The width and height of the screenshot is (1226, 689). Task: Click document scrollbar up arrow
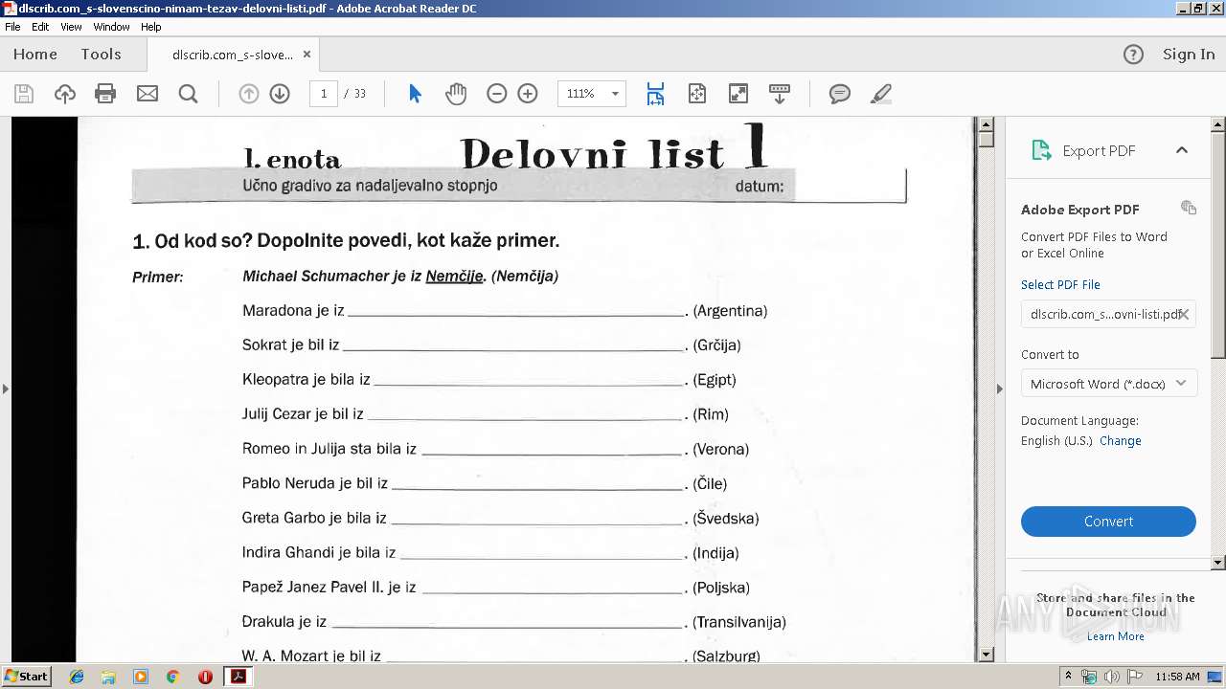click(x=986, y=124)
